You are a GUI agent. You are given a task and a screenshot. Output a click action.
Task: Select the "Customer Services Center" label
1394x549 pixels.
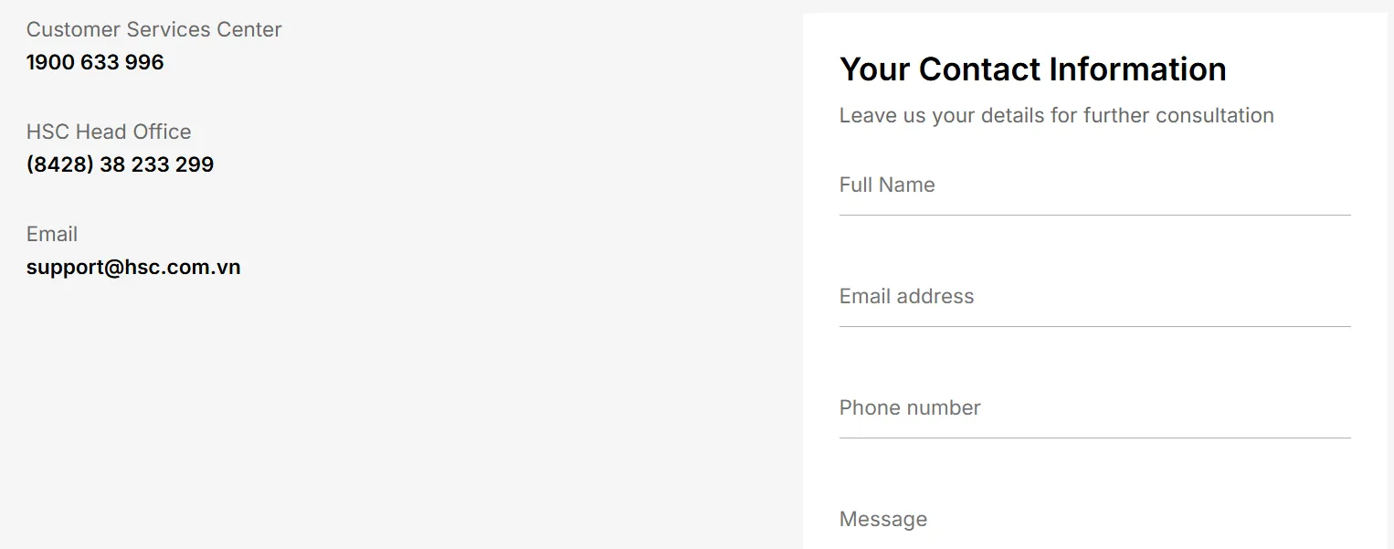coord(153,29)
